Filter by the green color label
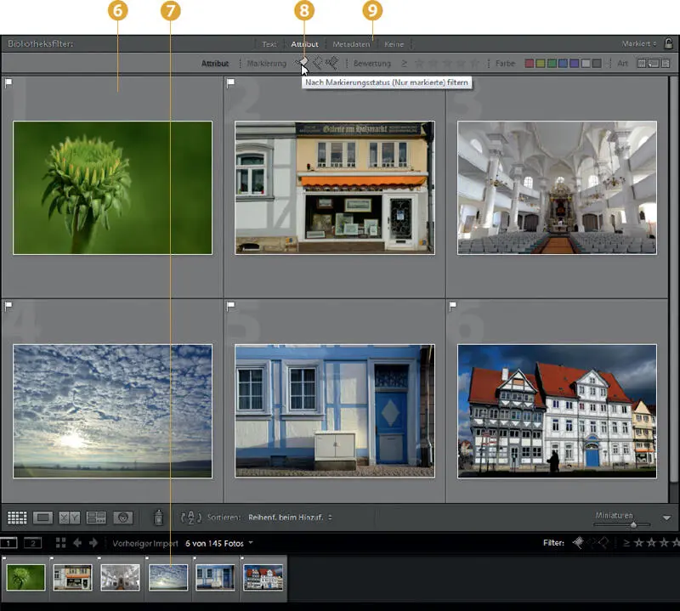Viewport: 680px width, 611px height. click(552, 64)
